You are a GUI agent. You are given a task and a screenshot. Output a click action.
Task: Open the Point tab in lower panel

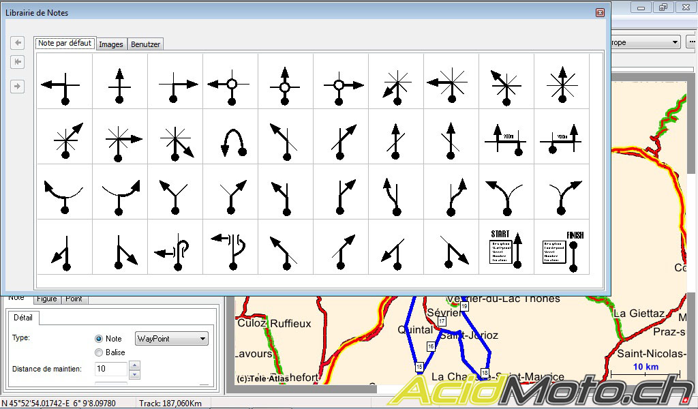[74, 299]
